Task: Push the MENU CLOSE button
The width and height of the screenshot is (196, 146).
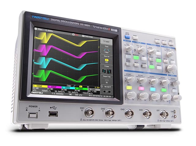Action: tap(128, 64)
